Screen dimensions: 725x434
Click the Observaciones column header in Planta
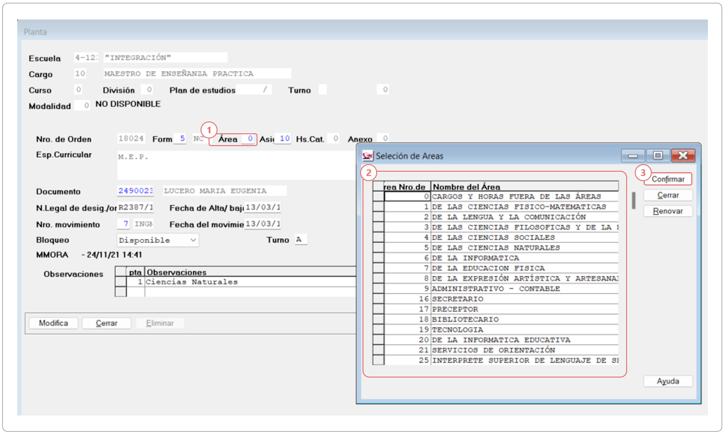click(250, 272)
